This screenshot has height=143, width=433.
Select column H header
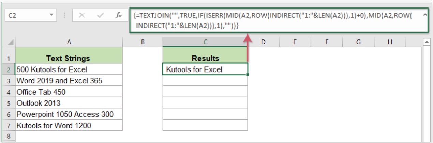tap(390, 42)
